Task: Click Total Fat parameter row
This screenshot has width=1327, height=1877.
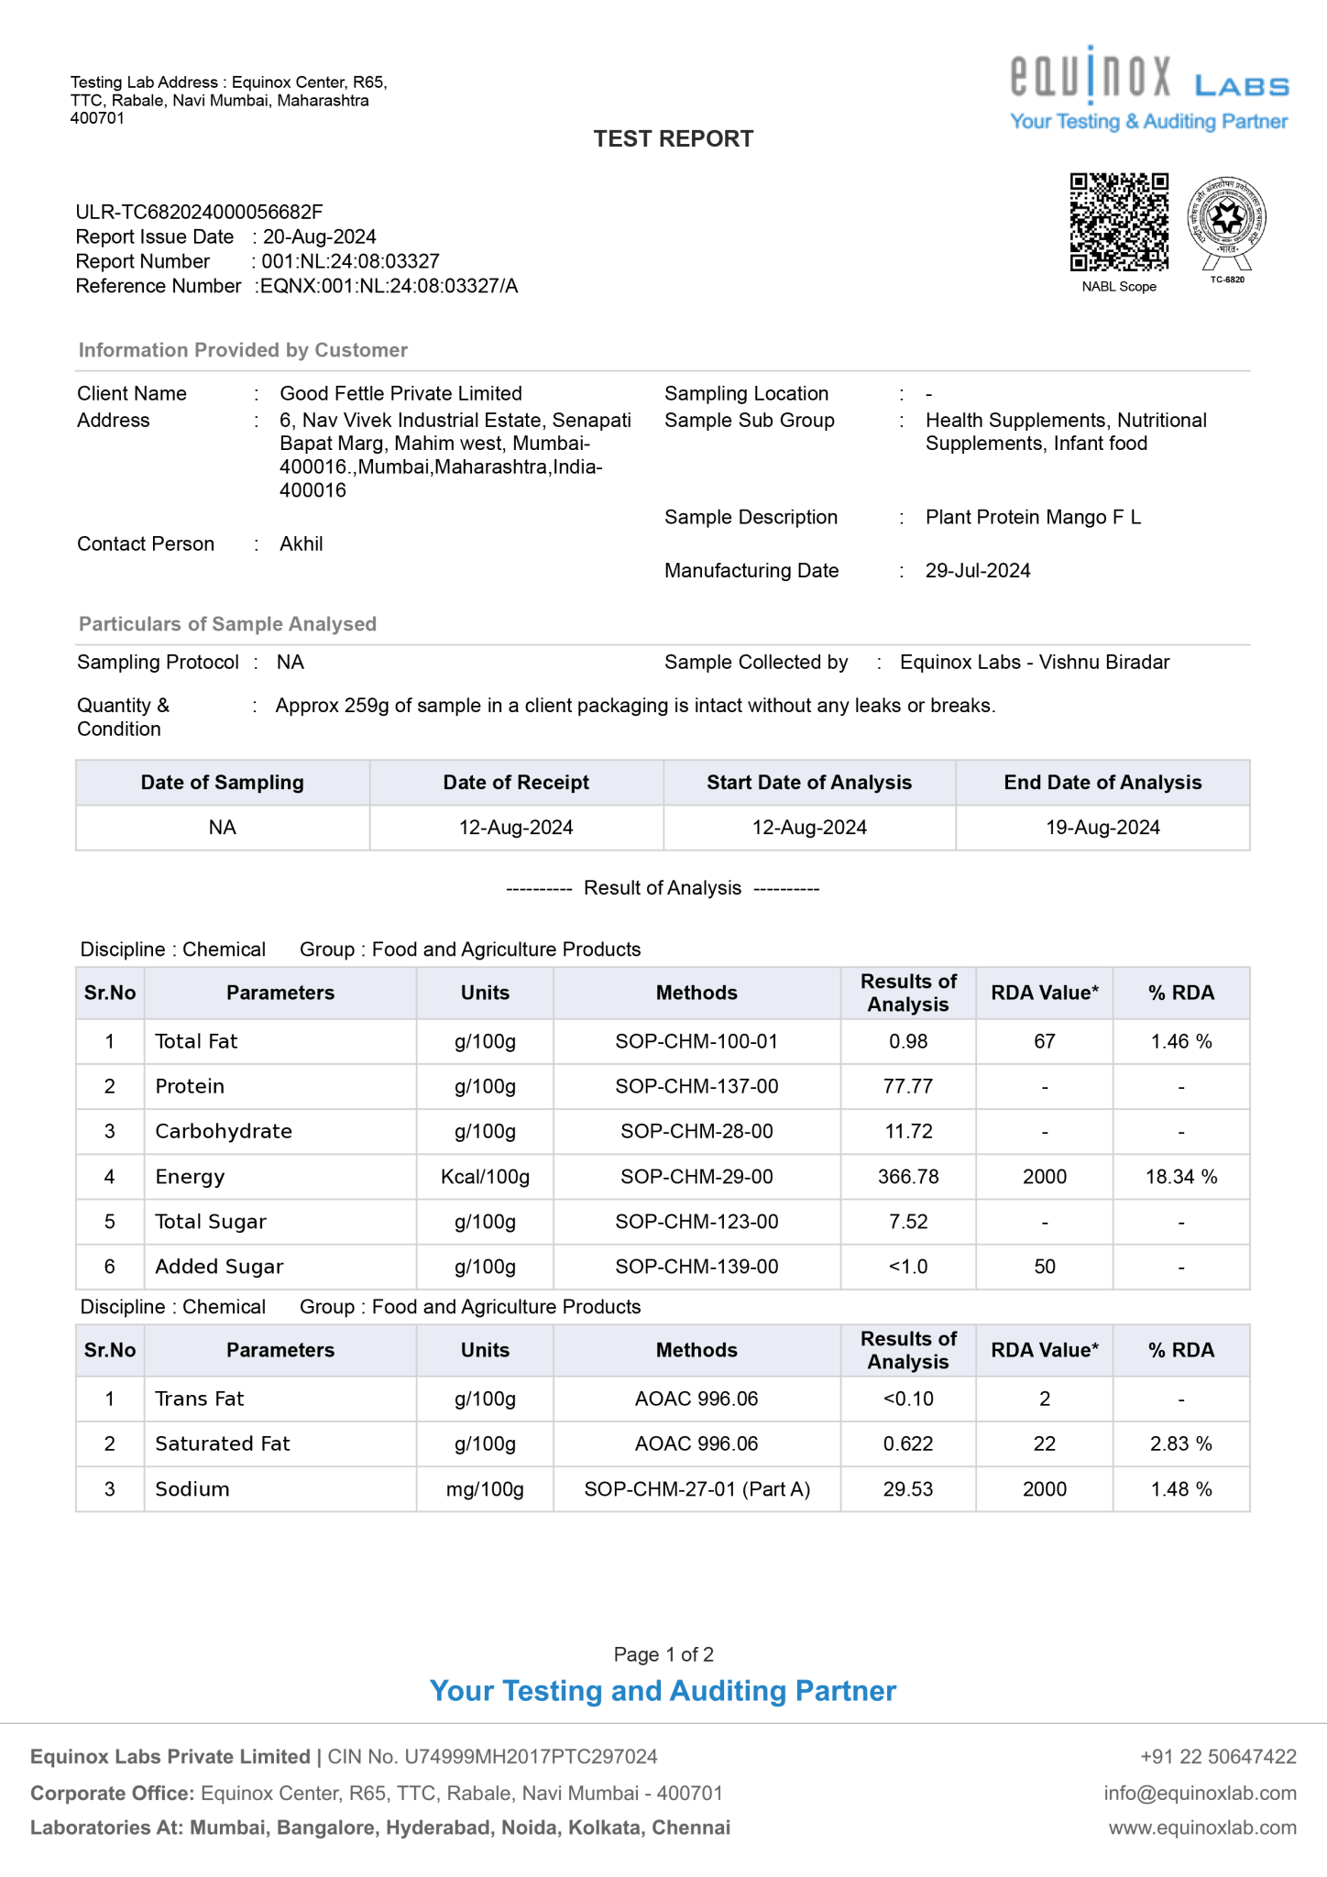Action: point(663,1041)
